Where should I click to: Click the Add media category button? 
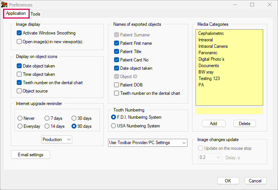pyautogui.click(x=213, y=124)
